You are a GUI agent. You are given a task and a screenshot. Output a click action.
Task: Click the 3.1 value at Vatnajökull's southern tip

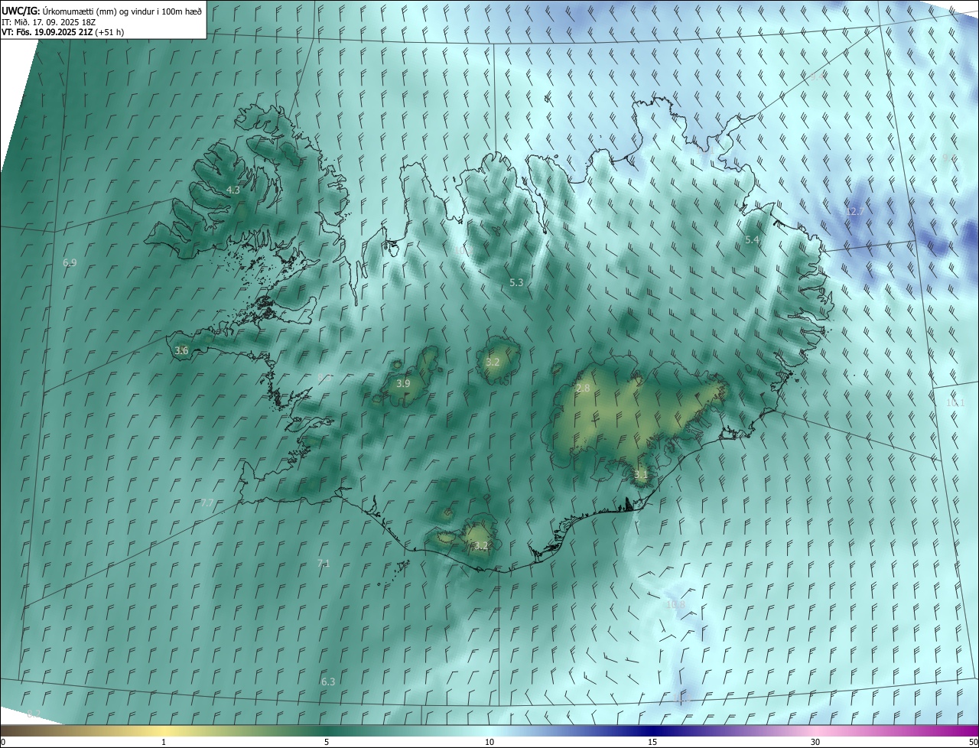coord(641,475)
